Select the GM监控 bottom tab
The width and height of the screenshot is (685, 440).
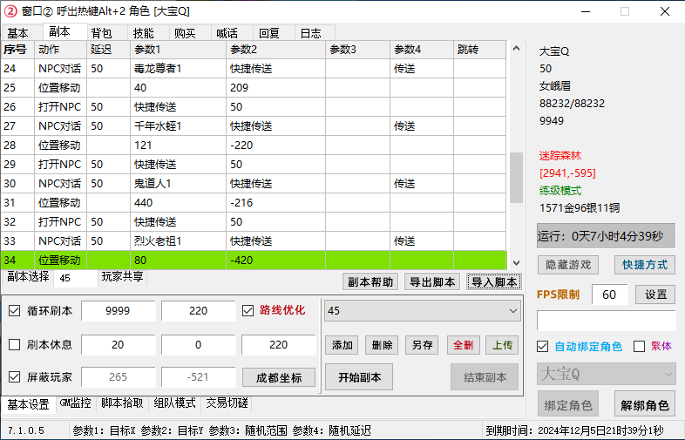pos(76,404)
